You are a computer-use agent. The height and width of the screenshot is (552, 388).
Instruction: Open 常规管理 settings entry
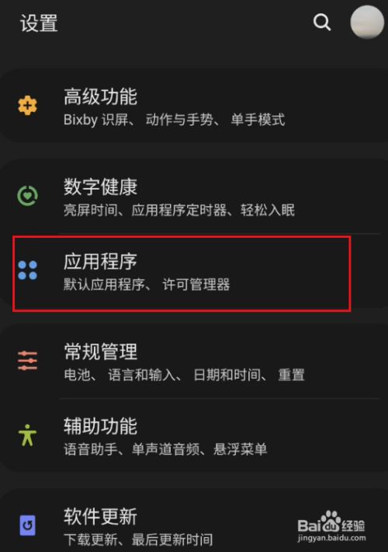(x=194, y=362)
